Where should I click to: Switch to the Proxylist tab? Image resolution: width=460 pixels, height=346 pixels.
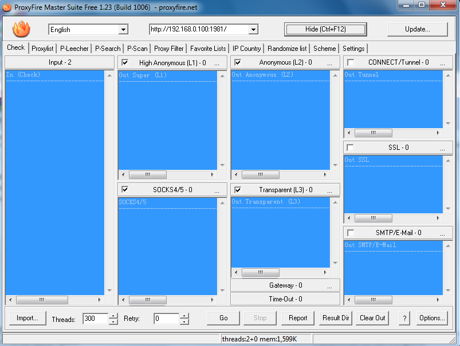(x=42, y=49)
